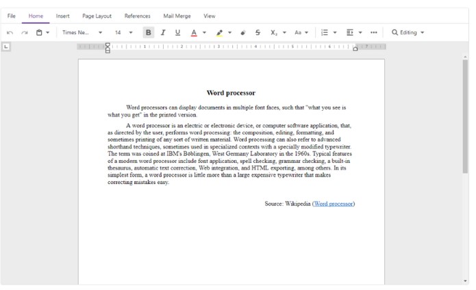
Task: Click the tab stop selector beside the ruler
Action: coord(6,47)
